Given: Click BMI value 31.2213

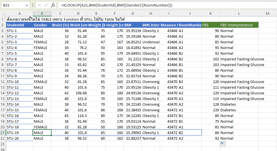Looking at the screenshot, I should [x=133, y=59].
